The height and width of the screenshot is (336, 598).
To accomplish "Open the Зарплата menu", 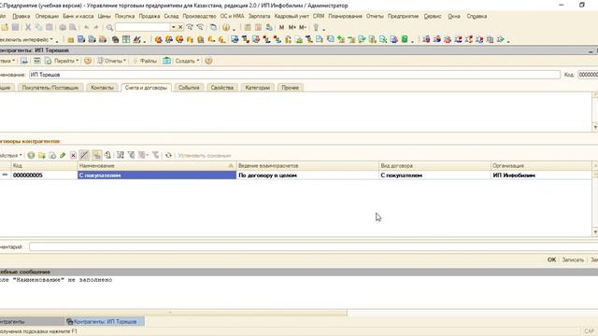I will [x=259, y=17].
